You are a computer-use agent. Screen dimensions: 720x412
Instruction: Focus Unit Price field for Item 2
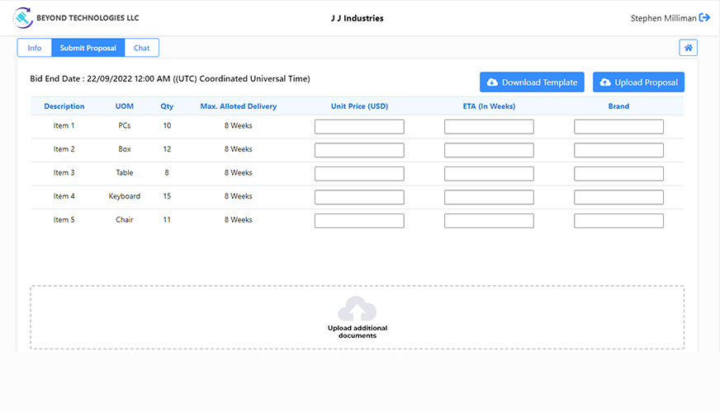coord(359,150)
